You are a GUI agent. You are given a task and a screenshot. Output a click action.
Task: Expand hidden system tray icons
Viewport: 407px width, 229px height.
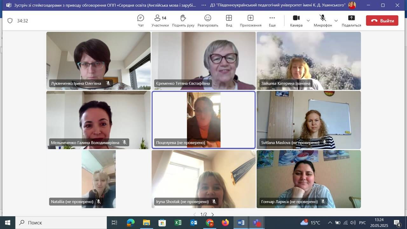[330, 223]
